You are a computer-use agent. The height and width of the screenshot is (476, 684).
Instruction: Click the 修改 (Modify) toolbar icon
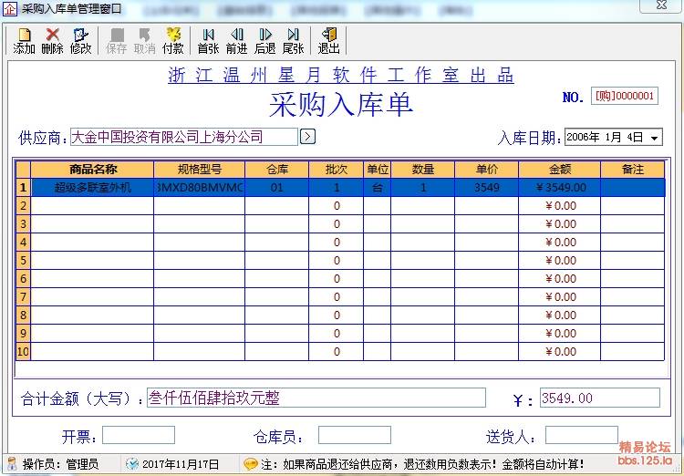click(x=80, y=41)
